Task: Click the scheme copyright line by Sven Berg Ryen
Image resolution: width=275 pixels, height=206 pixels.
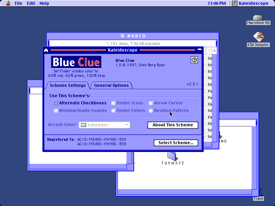Action: 140,65
